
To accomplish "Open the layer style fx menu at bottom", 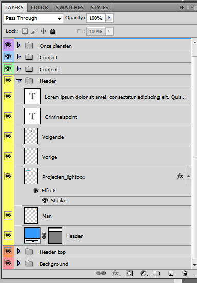I will tap(115, 273).
